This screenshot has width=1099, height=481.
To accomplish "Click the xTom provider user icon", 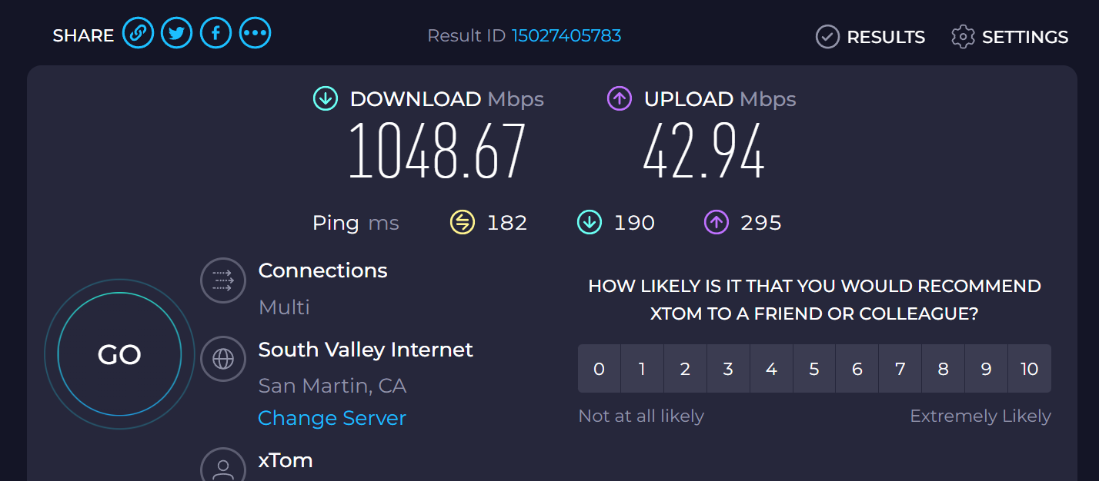I will (x=223, y=466).
